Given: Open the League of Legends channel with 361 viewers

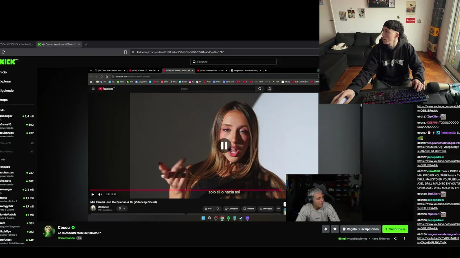Looking at the screenshot, I should (17, 224).
